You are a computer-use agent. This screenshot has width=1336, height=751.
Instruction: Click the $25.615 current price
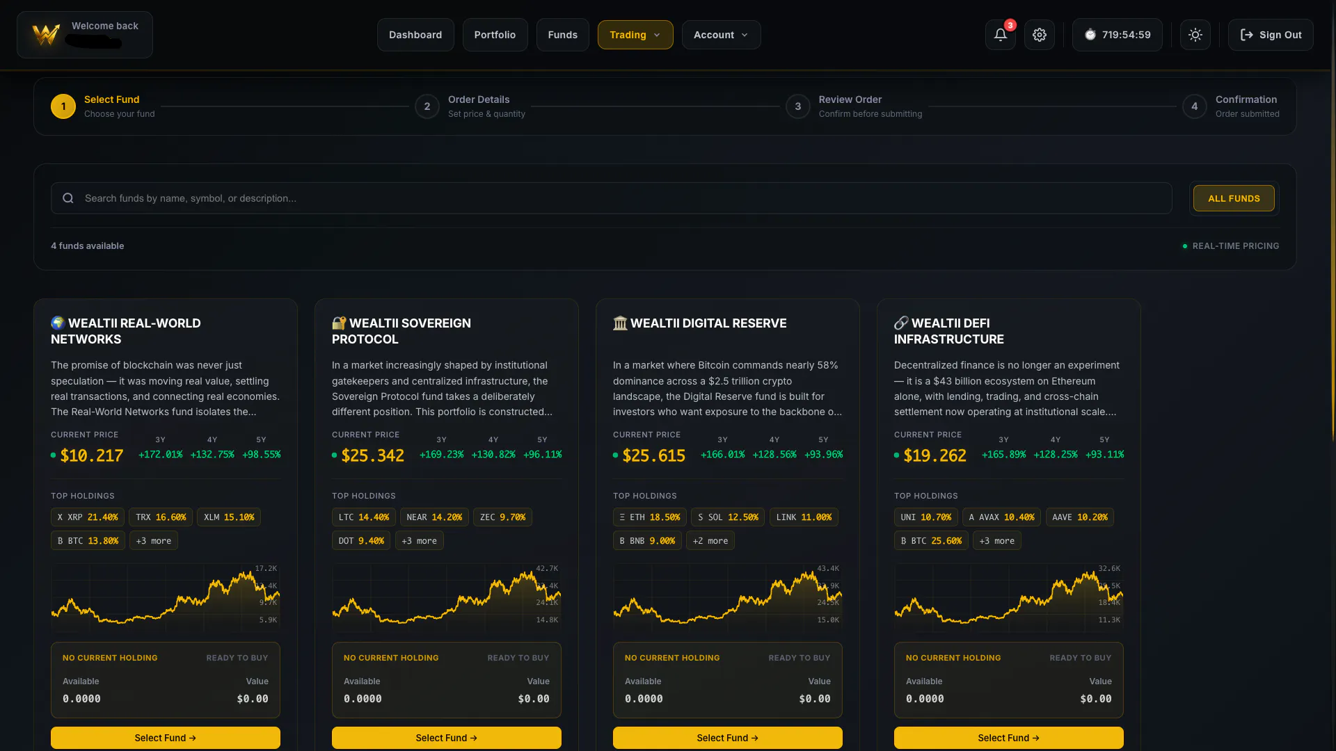coord(653,455)
